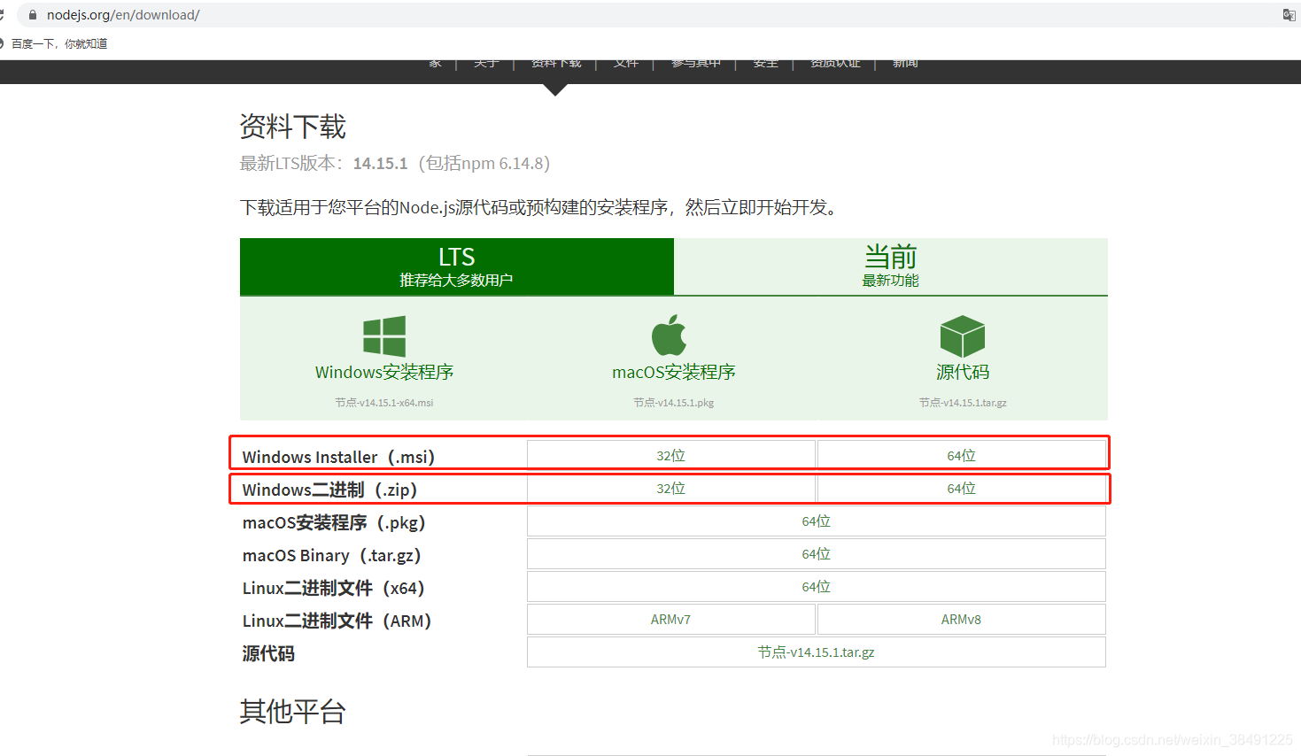Click the padlock icon beside the URL
This screenshot has width=1301, height=756.
point(33,15)
